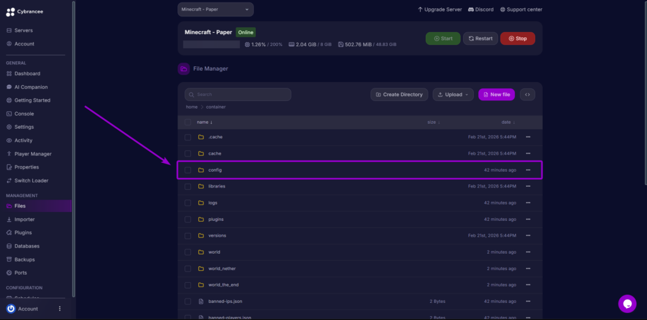This screenshot has width=647, height=320.
Task: Go to the Dashboard page
Action: tap(27, 73)
